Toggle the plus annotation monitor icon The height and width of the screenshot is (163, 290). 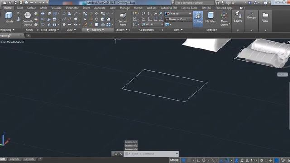[x=271, y=160]
